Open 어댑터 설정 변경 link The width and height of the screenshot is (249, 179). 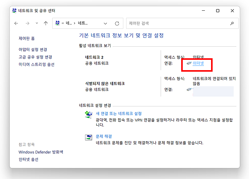coord(33,49)
